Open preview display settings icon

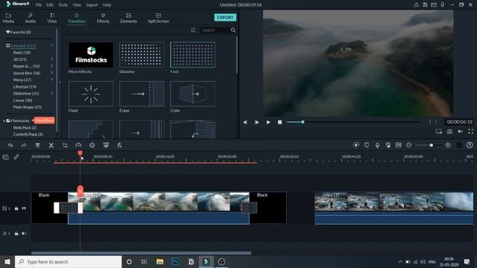point(439,131)
